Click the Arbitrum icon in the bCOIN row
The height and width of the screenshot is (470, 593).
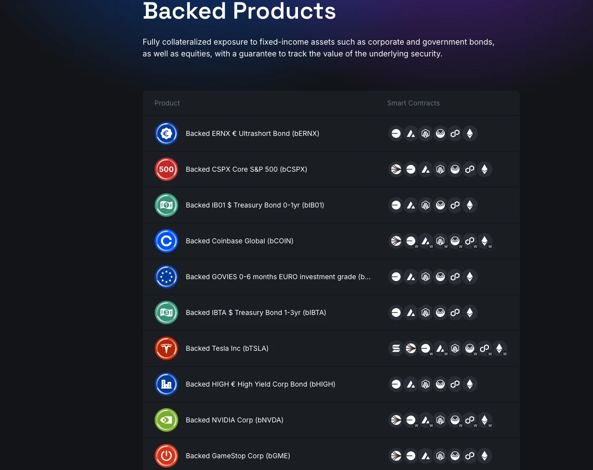440,241
